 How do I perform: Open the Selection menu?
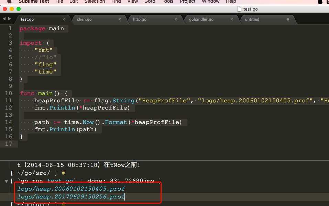pos(95,1)
